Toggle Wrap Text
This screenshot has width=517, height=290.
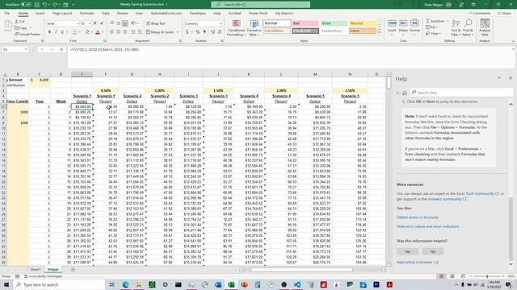tap(156, 23)
